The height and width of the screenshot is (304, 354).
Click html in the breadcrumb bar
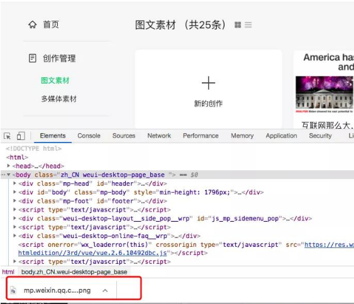pyautogui.click(x=8, y=272)
